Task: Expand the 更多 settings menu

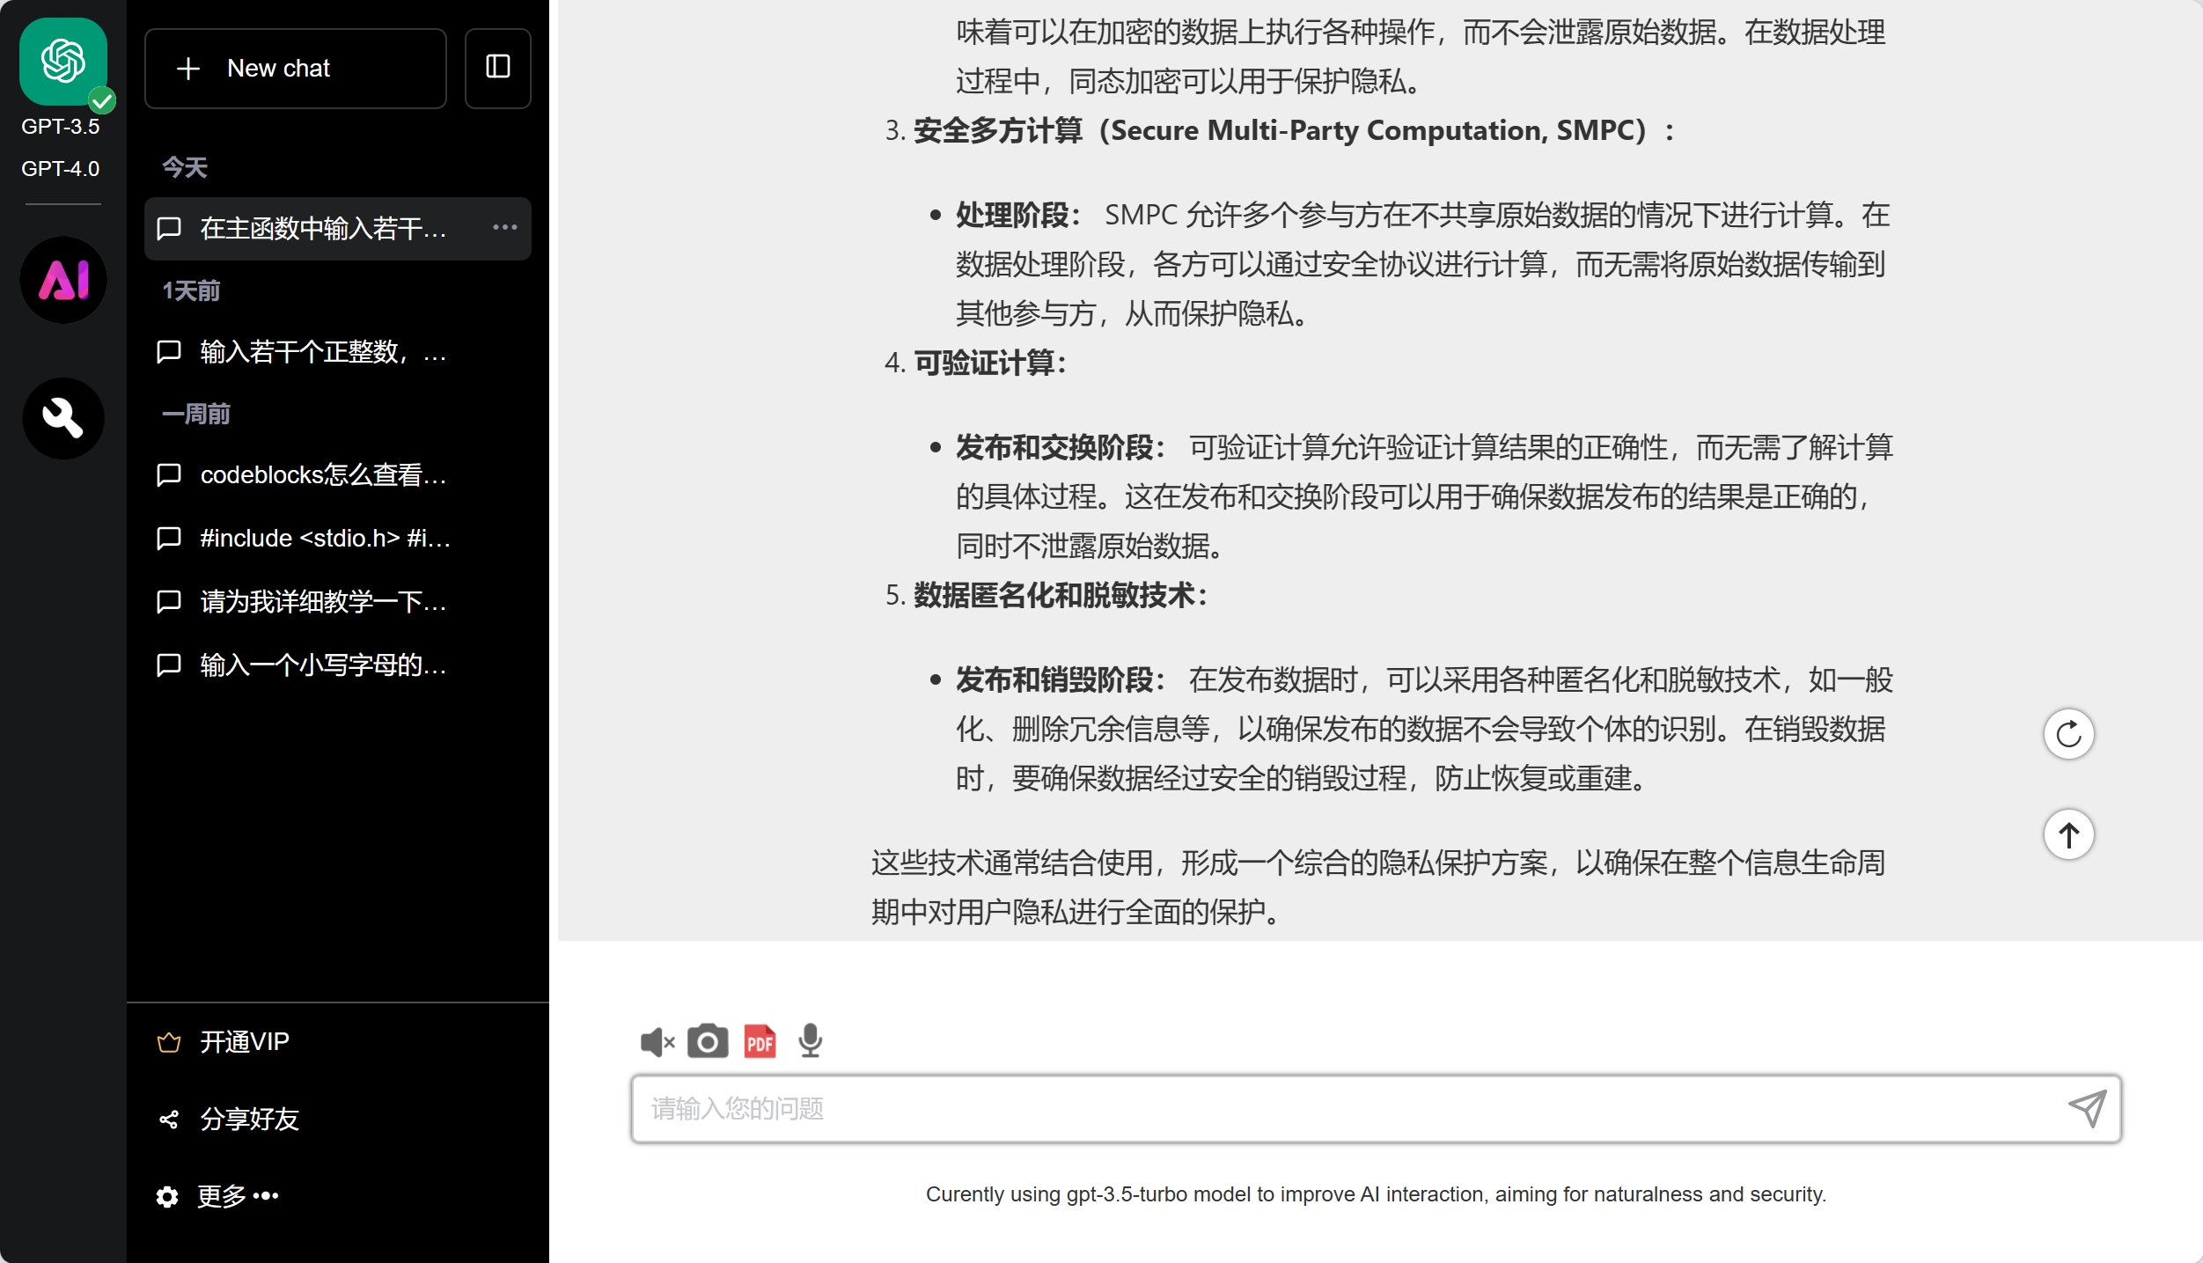Action: click(x=220, y=1196)
